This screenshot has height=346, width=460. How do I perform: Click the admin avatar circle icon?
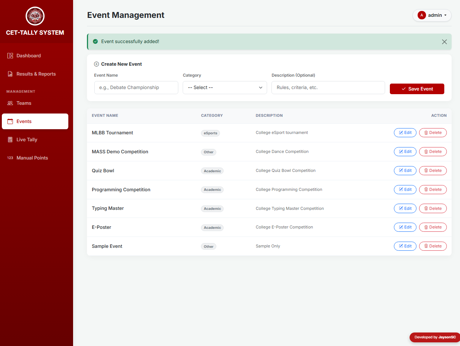(x=422, y=15)
